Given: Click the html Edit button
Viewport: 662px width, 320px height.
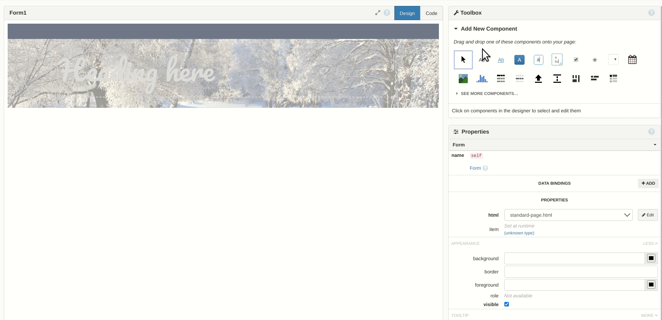Looking at the screenshot, I should (647, 215).
